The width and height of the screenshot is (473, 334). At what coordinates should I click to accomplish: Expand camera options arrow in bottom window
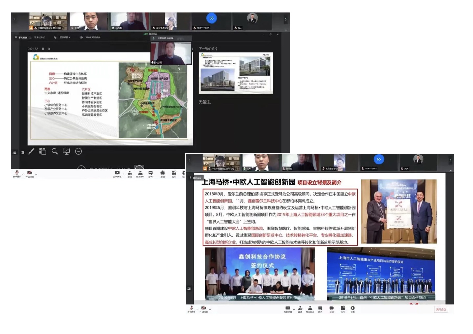tap(210, 309)
